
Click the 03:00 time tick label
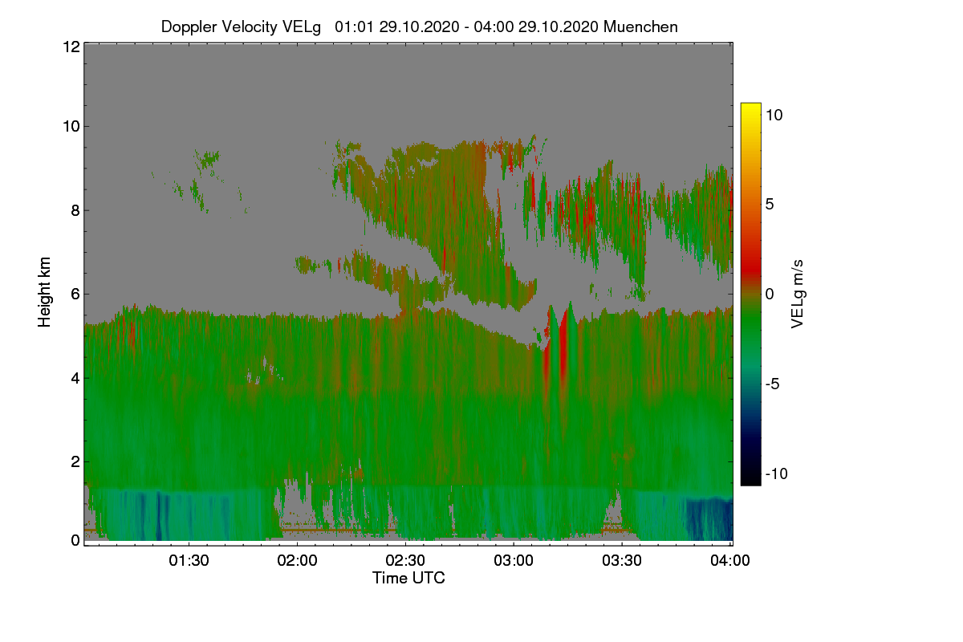click(514, 561)
